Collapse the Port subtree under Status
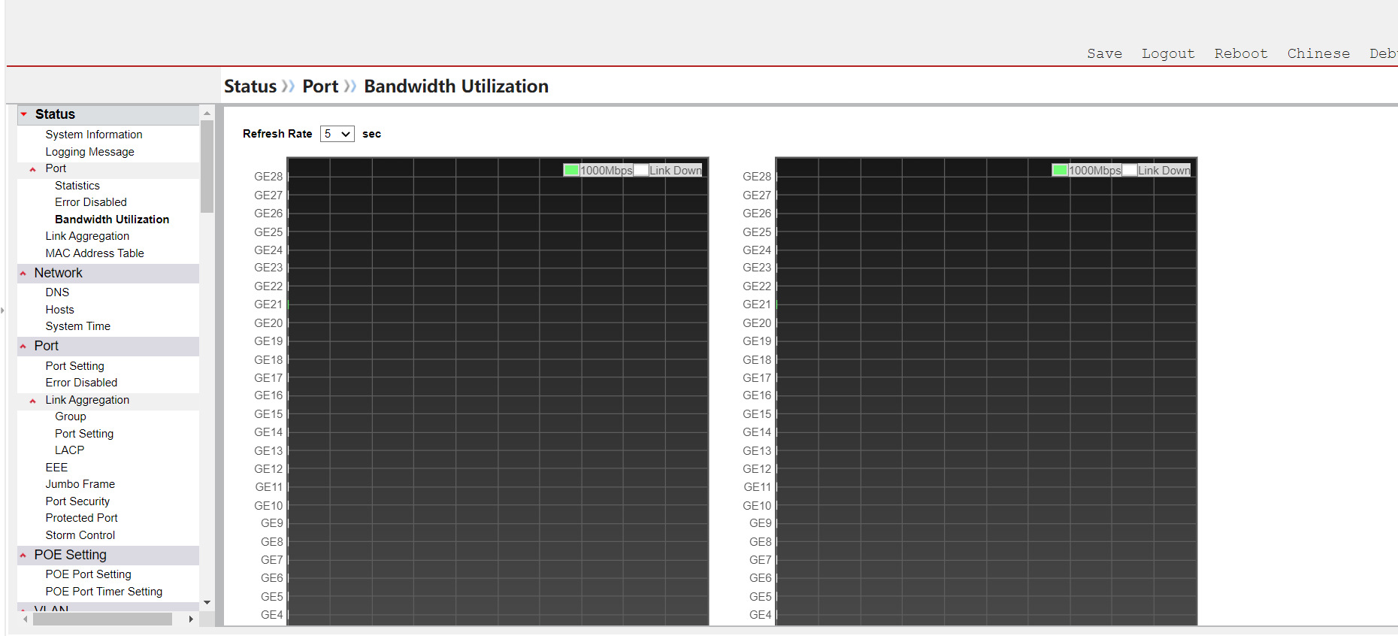Image resolution: width=1398 pixels, height=636 pixels. pos(32,169)
